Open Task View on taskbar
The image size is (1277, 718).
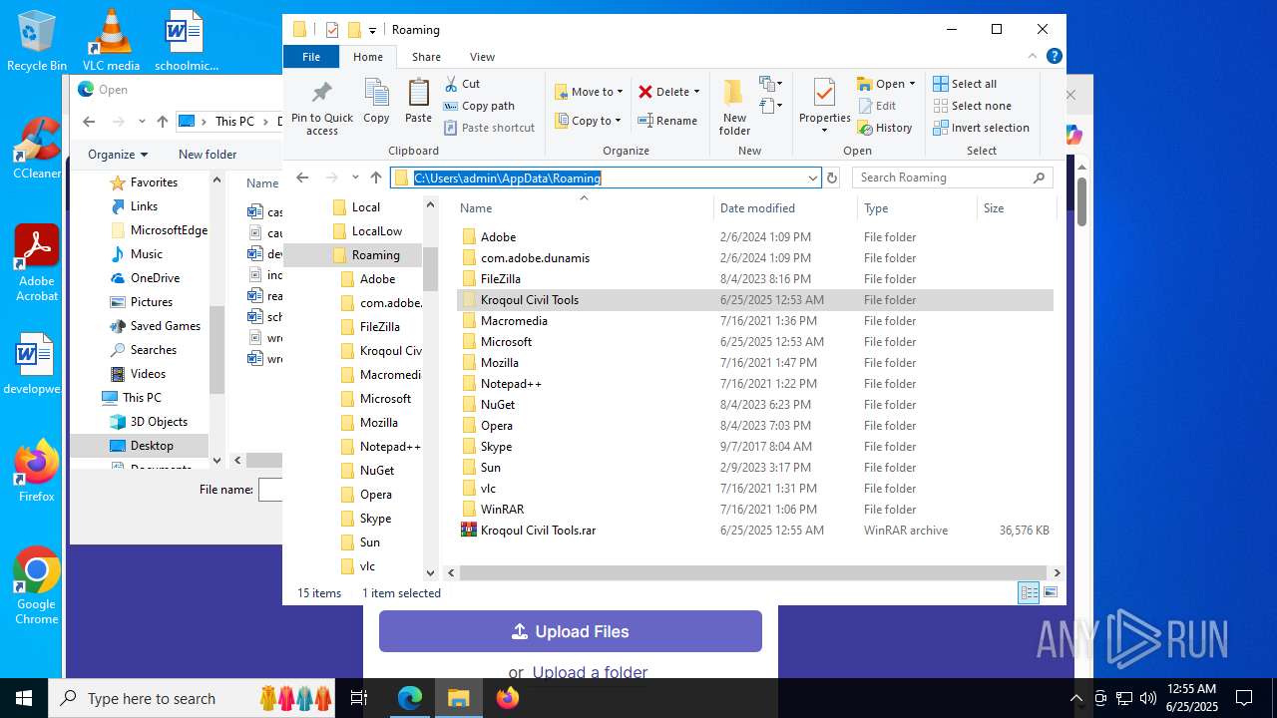(x=359, y=698)
